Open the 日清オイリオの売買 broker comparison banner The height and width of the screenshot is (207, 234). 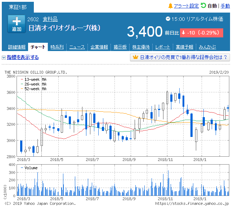[x=180, y=57]
